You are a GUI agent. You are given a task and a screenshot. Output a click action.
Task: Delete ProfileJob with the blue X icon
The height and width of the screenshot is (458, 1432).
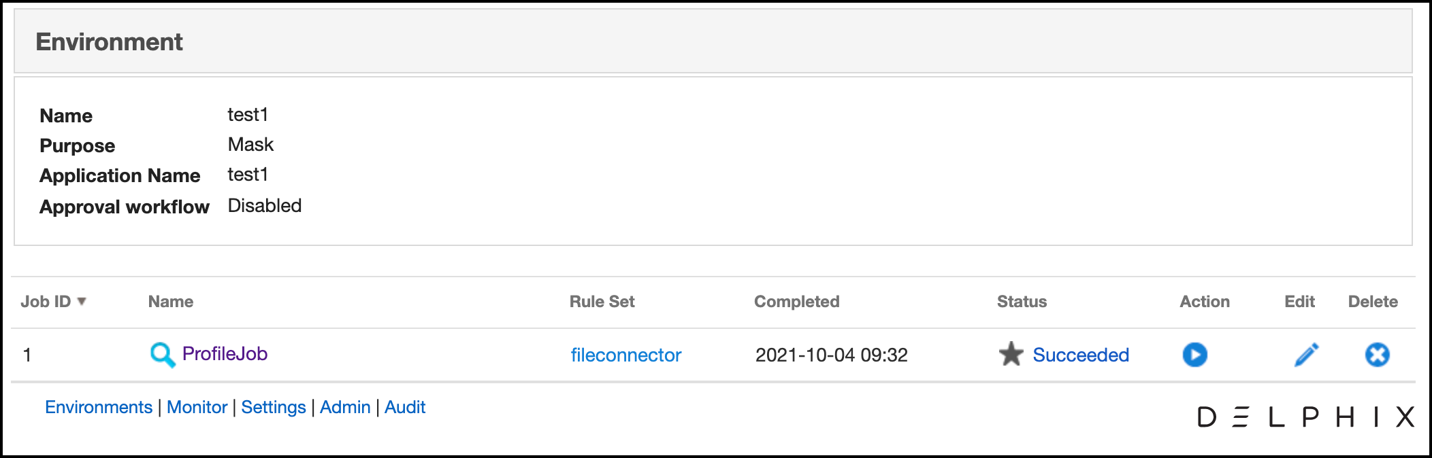point(1377,355)
